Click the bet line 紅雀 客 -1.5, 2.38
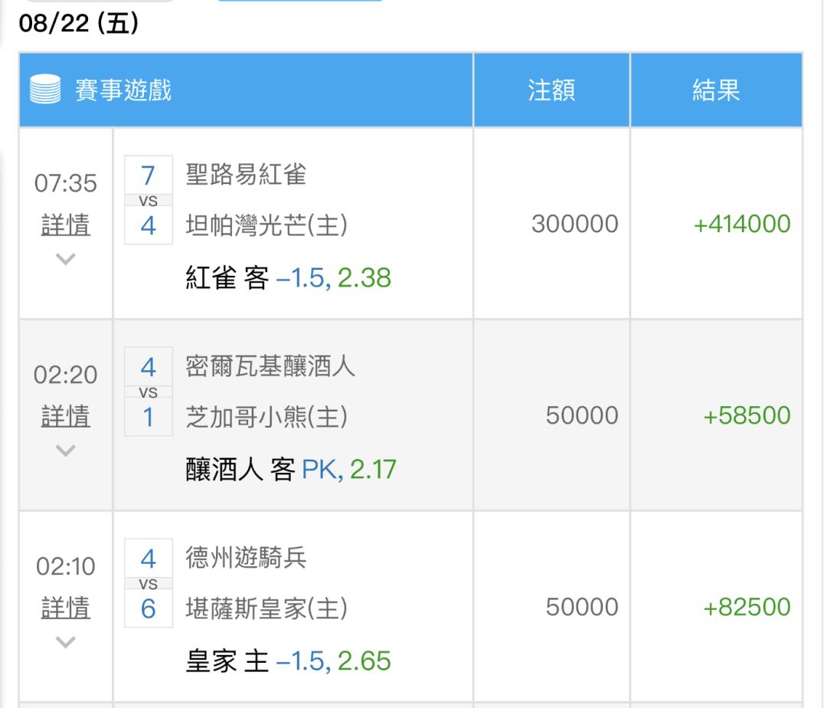827x708 pixels. pyautogui.click(x=288, y=277)
